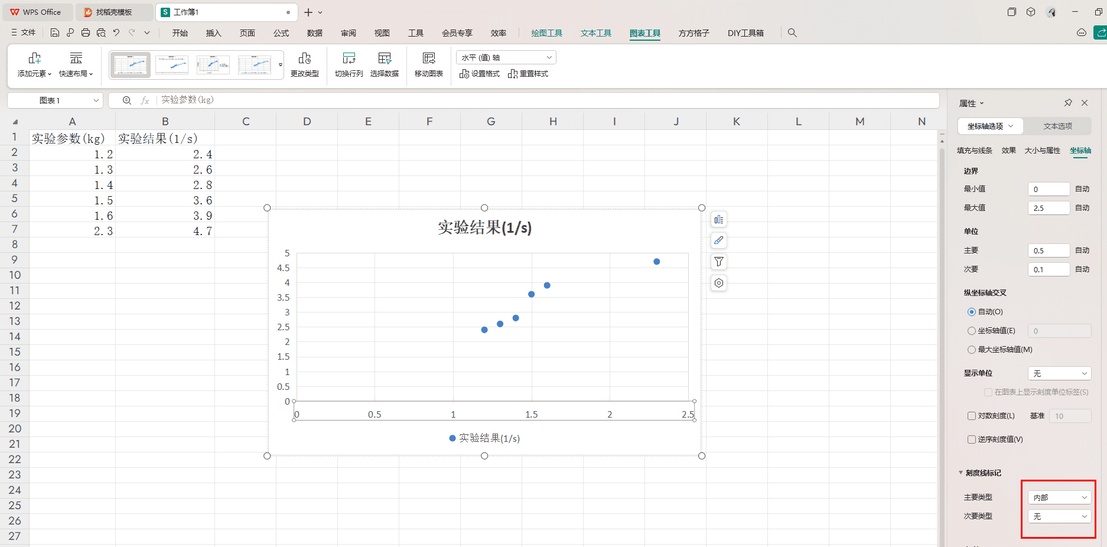Click the Undo arrow icon
Viewport: 1107px width, 547px height.
pyautogui.click(x=116, y=33)
